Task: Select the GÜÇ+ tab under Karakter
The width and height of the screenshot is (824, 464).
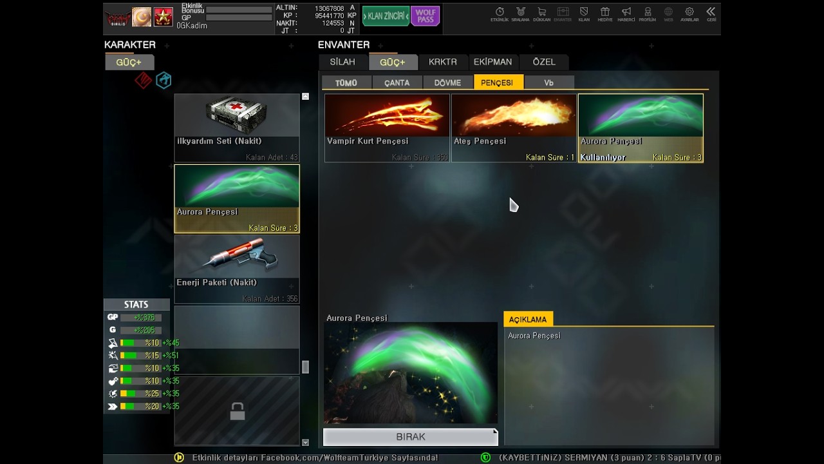Action: pos(129,63)
